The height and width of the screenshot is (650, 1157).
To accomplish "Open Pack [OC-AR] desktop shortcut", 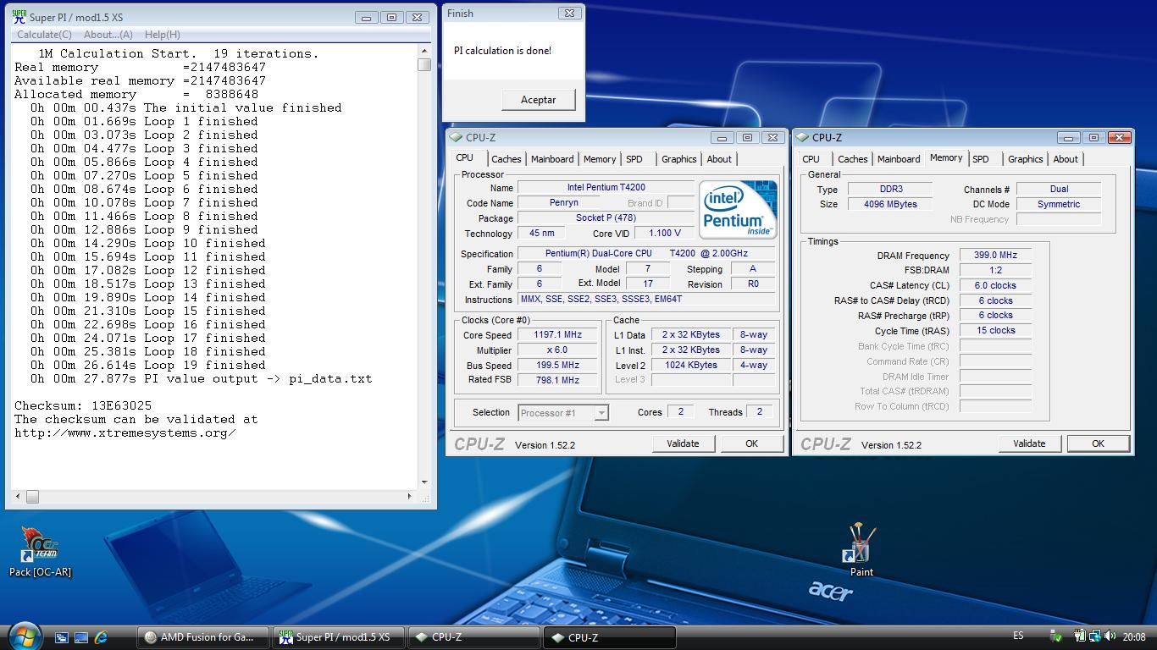I will pyautogui.click(x=40, y=551).
